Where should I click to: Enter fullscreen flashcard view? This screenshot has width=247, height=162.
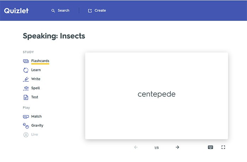pyautogui.click(x=223, y=147)
